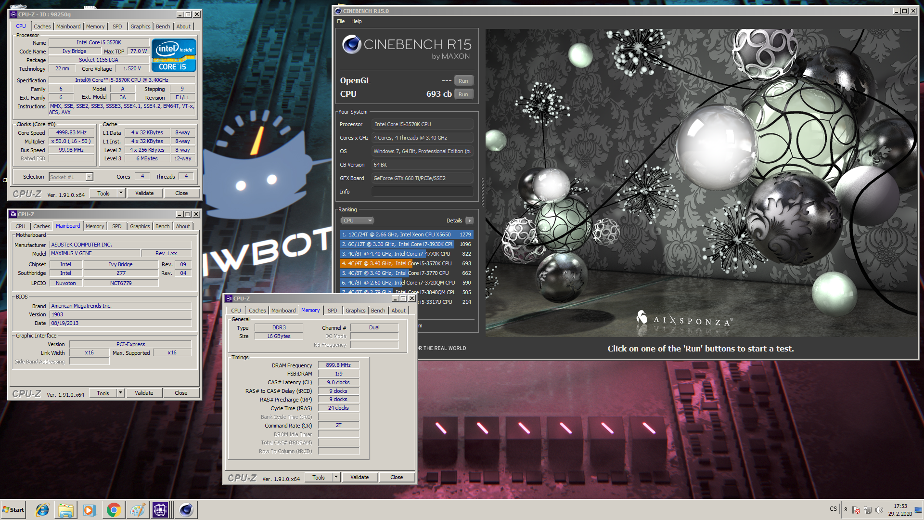Open SPD tab in Memory CPU-Z window
924x520 pixels.
click(x=333, y=311)
